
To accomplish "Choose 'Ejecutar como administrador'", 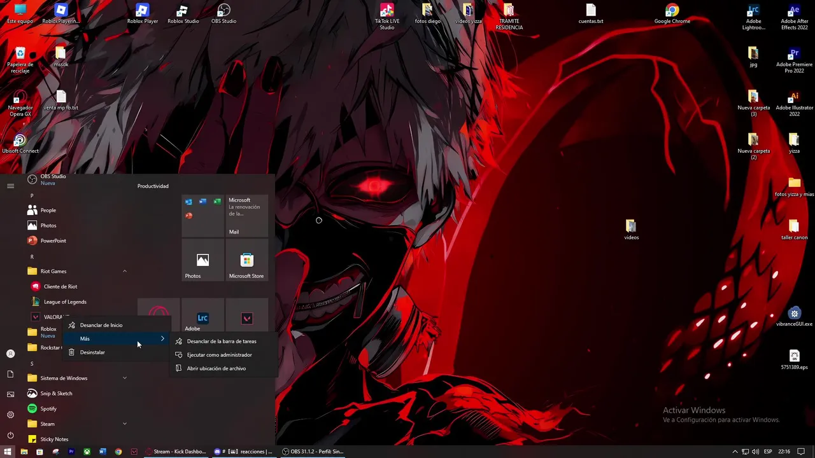I will point(220,355).
